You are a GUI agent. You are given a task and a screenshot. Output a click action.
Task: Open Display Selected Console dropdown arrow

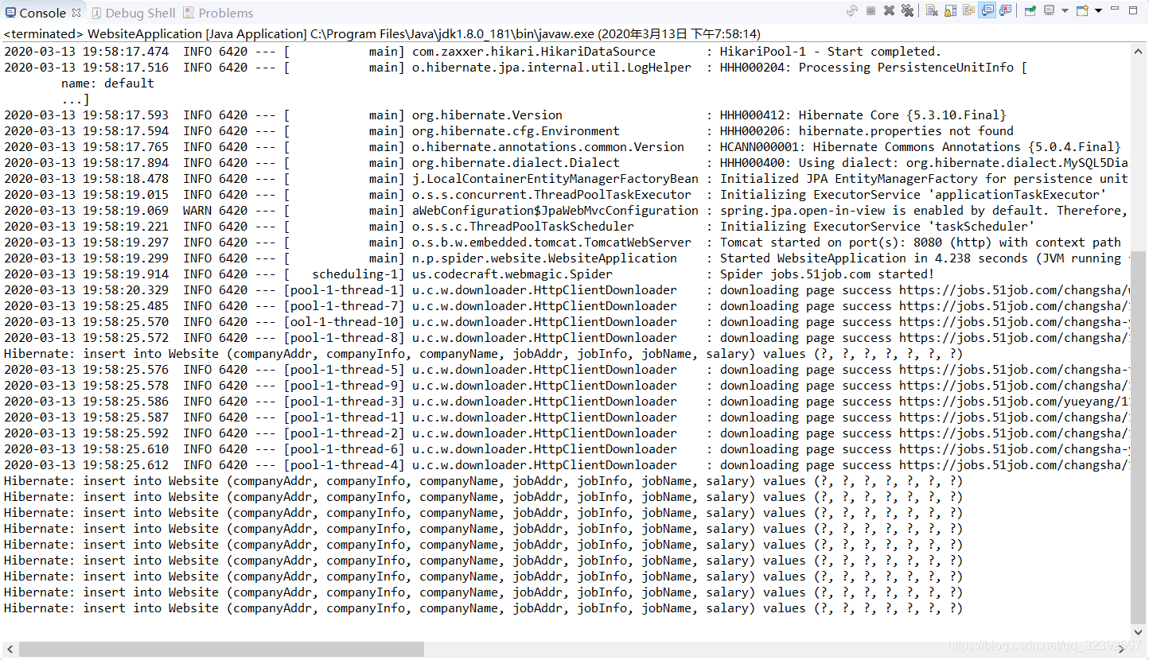(1065, 10)
